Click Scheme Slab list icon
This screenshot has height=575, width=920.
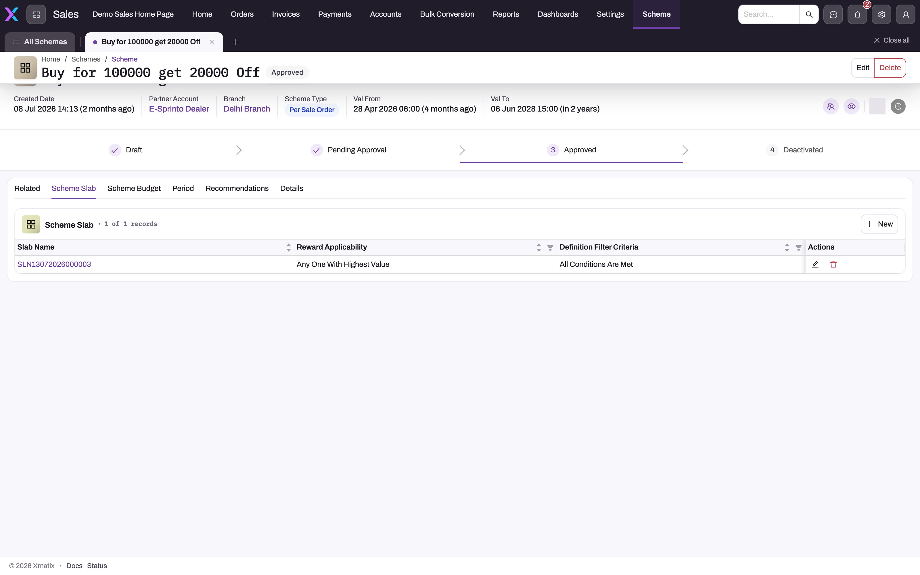pos(31,224)
